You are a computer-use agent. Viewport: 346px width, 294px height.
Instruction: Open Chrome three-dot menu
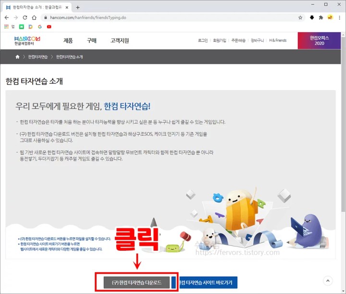[339, 18]
